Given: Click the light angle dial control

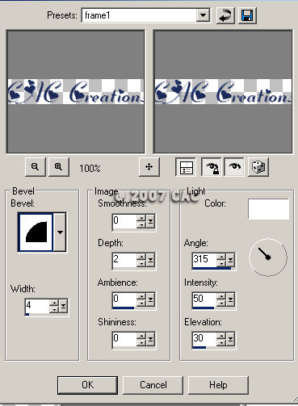Looking at the screenshot, I should [x=268, y=257].
